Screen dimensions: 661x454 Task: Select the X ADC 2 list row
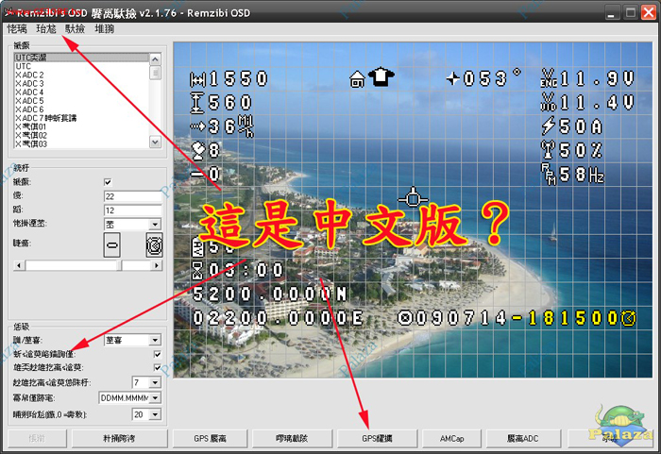[82, 75]
